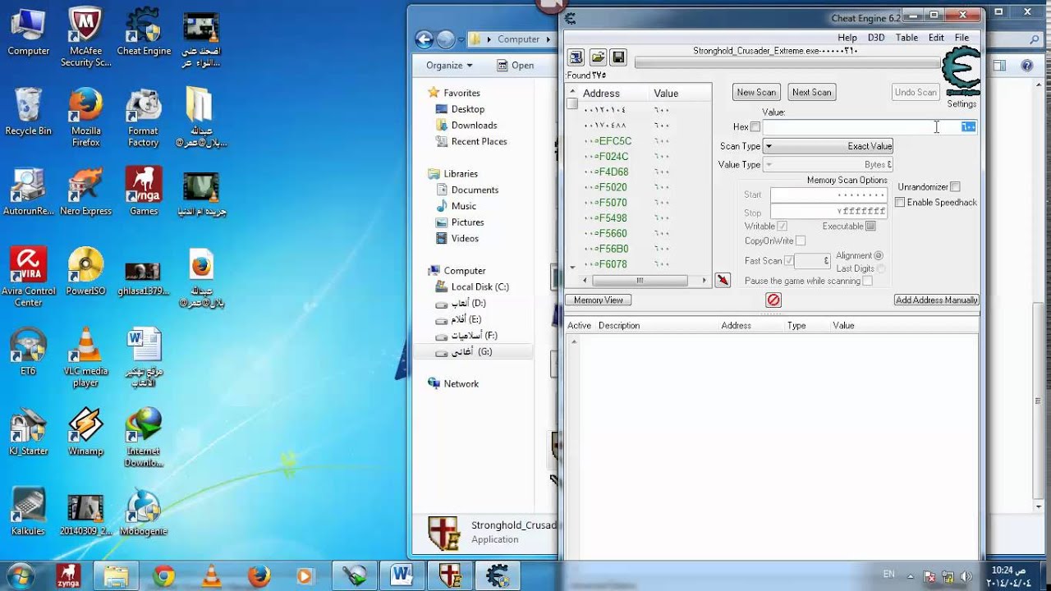
Task: Click the New Scan button
Action: (756, 92)
